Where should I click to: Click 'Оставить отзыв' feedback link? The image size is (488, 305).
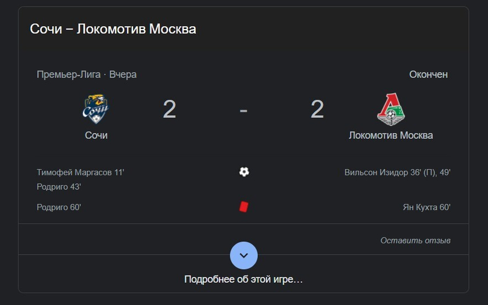(x=415, y=241)
